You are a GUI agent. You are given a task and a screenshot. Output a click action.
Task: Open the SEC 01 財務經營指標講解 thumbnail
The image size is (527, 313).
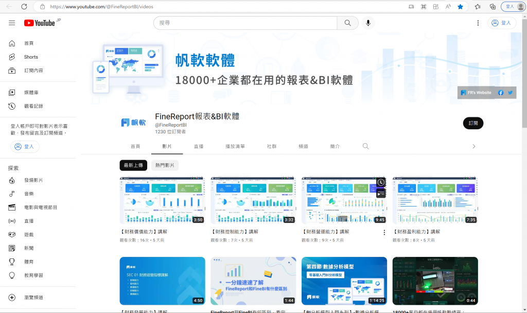pos(162,281)
